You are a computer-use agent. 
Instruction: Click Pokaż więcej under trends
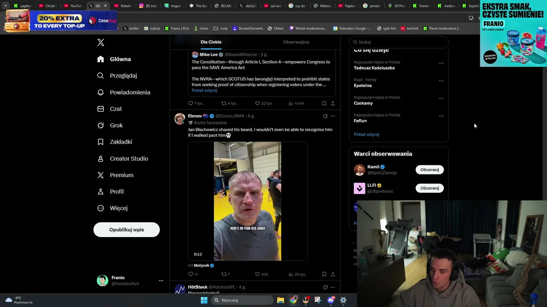click(x=366, y=134)
